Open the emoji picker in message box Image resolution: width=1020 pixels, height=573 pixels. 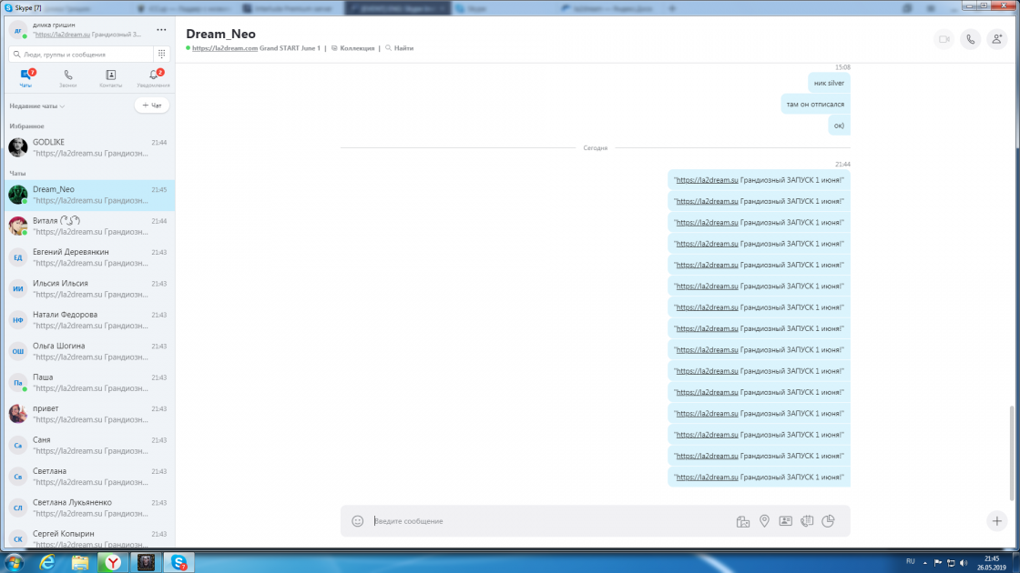(x=358, y=521)
